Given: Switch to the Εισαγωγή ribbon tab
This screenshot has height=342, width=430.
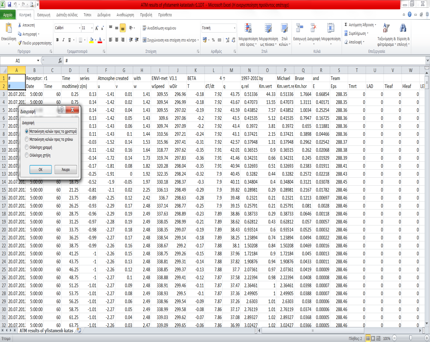Looking at the screenshot, I should click(x=44, y=15).
